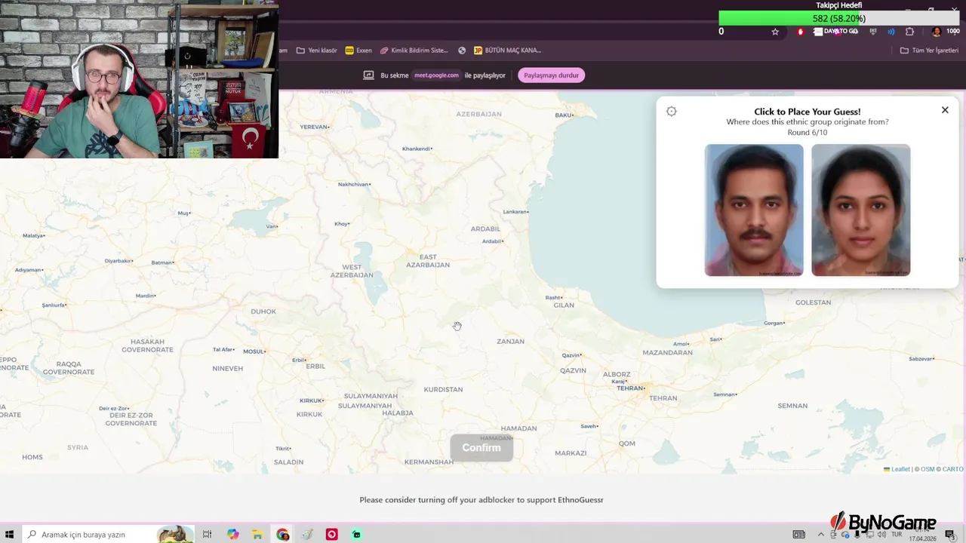Close the guess panel with X
966x543 pixels.
click(x=945, y=110)
